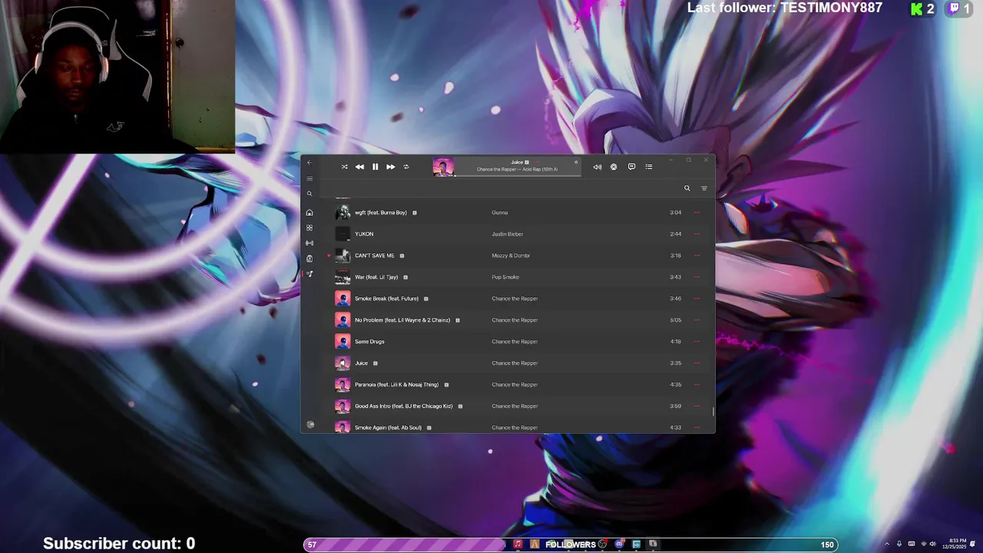The height and width of the screenshot is (553, 983).
Task: Open more options for Good Ass Intro
Action: [x=697, y=406]
